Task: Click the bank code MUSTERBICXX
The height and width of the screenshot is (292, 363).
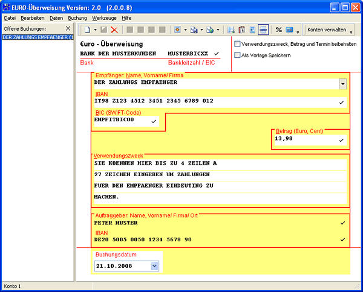Action: 188,54
